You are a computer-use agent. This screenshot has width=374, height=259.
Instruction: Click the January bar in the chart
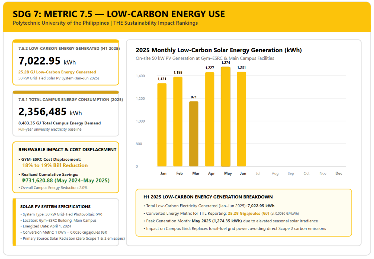[162, 125]
